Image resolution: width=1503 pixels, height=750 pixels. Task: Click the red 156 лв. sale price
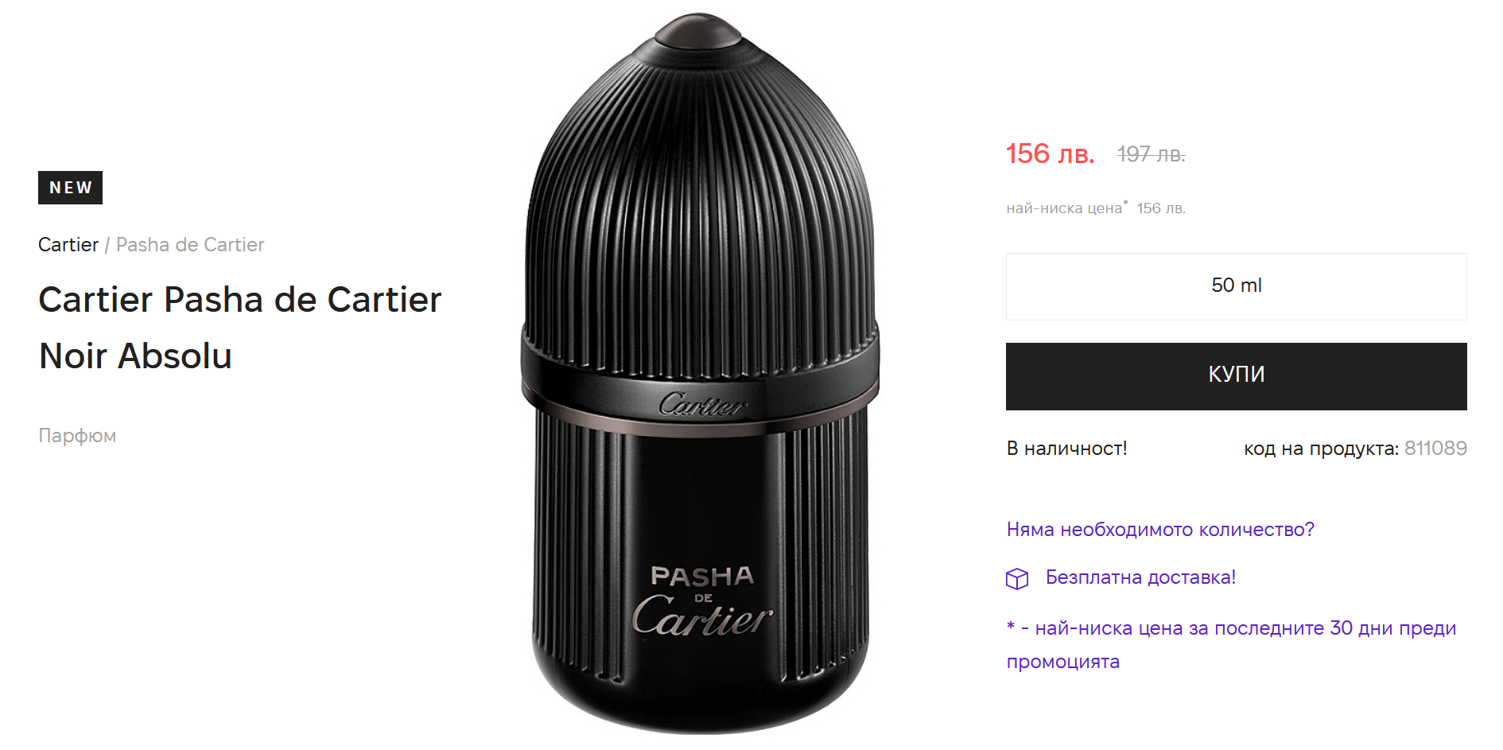[1050, 153]
